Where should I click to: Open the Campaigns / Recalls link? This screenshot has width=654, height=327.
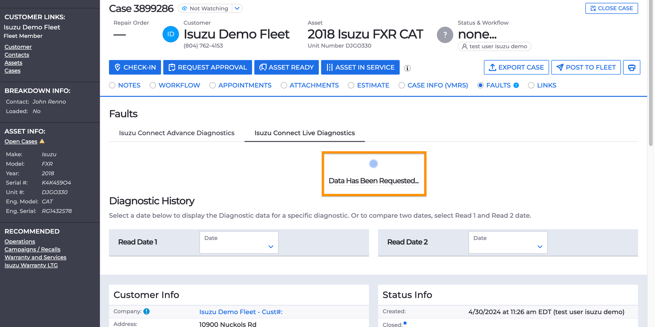(32, 249)
